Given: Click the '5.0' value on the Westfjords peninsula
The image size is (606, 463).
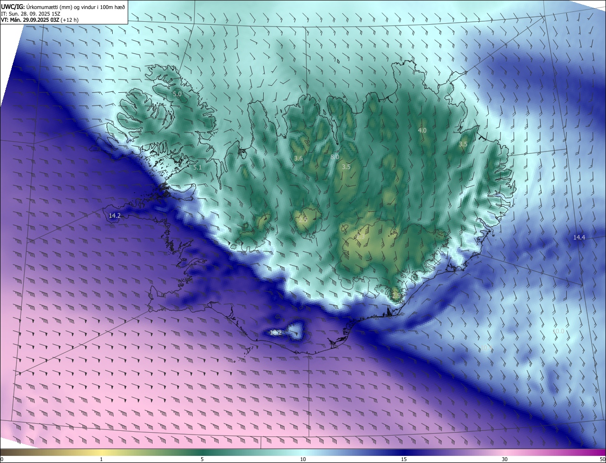Looking at the screenshot, I should pyautogui.click(x=177, y=94).
